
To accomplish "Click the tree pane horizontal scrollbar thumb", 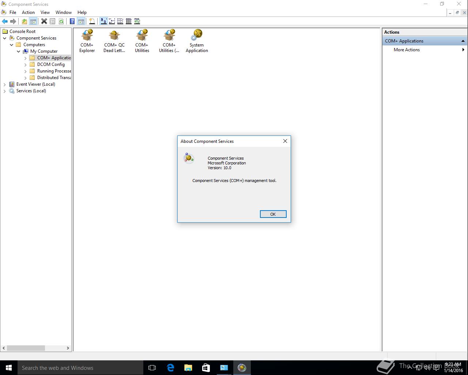I will pos(26,348).
